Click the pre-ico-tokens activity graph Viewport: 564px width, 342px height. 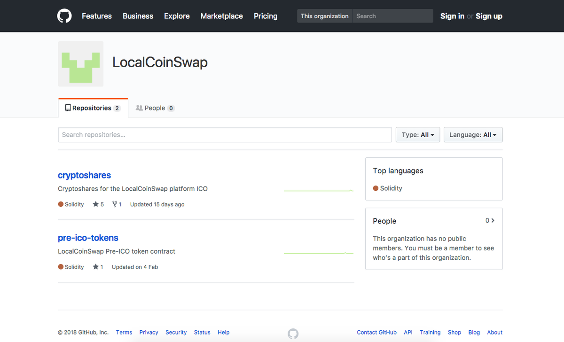pos(319,253)
